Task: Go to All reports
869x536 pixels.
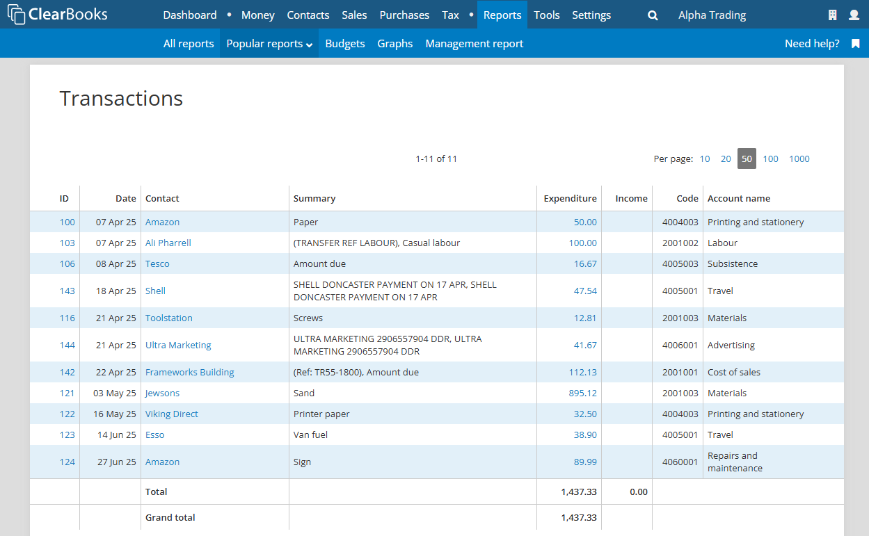Action: click(x=189, y=43)
